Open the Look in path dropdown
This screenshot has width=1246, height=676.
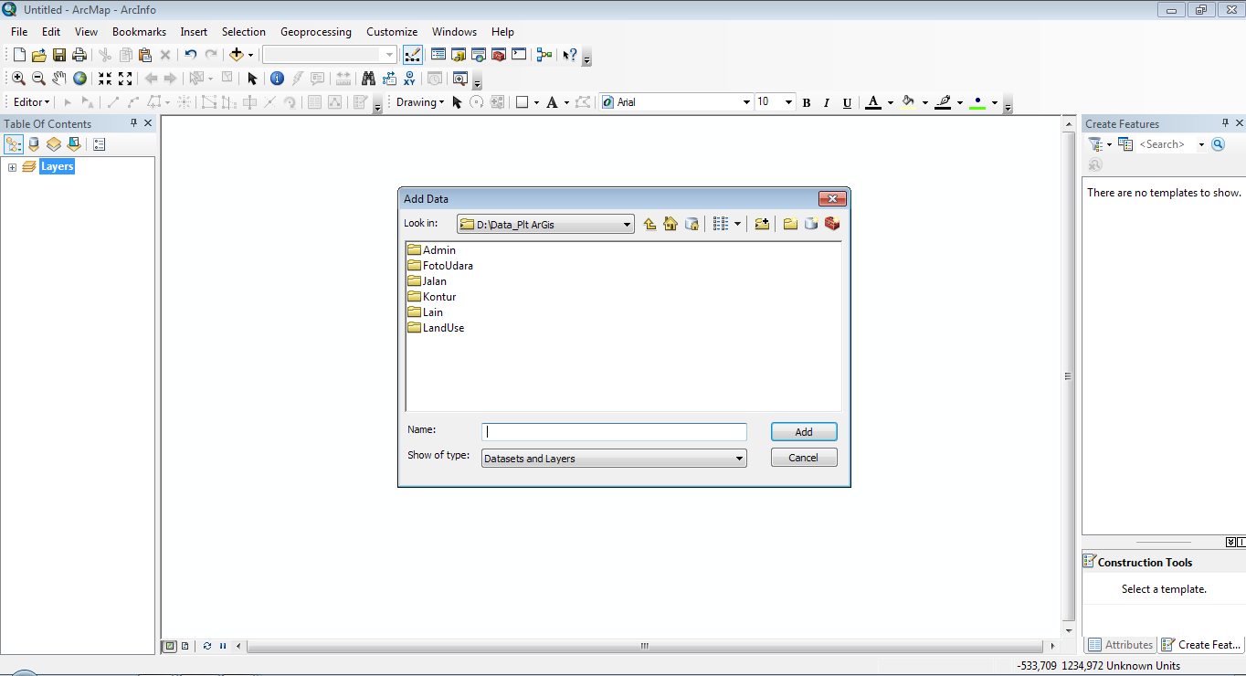tap(627, 224)
